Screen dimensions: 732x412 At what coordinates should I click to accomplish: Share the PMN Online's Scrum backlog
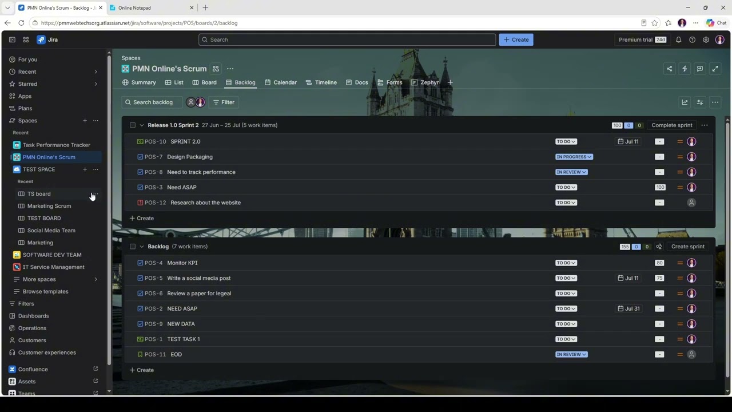click(669, 69)
